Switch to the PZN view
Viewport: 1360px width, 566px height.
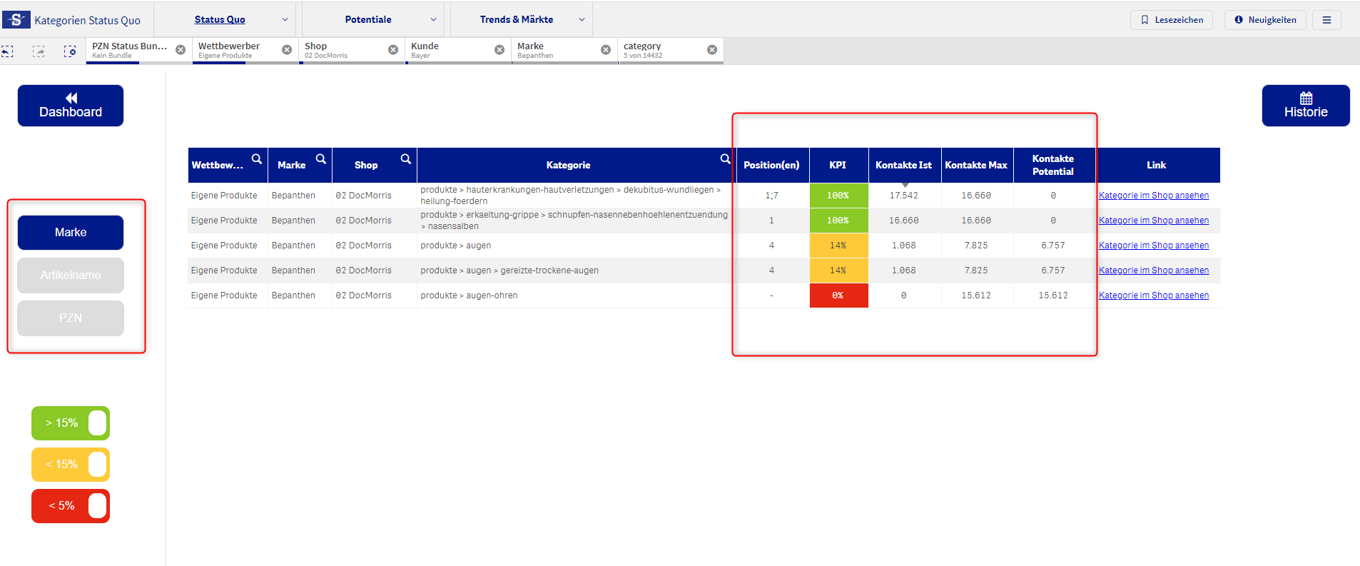click(71, 318)
